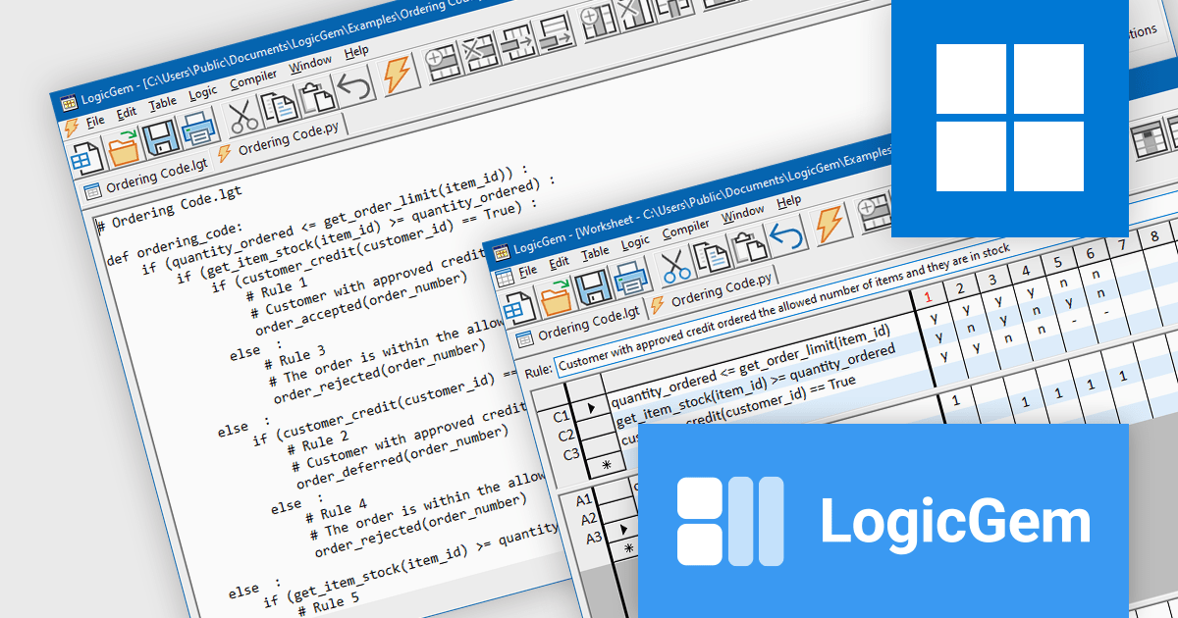Open the Window menu in the Worksheet window
This screenshot has width=1178, height=618.
click(x=743, y=213)
